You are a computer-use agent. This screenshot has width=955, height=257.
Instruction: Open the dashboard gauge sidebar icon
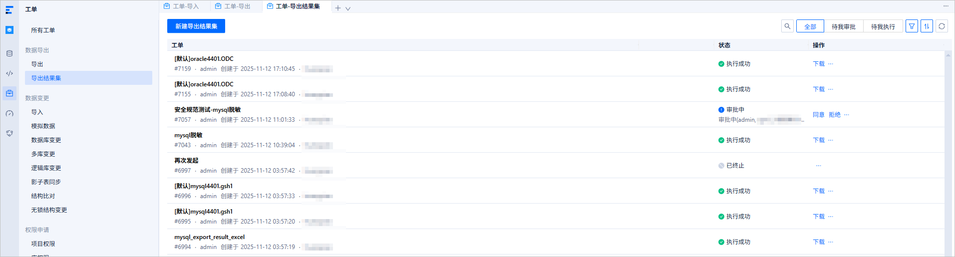pos(9,113)
